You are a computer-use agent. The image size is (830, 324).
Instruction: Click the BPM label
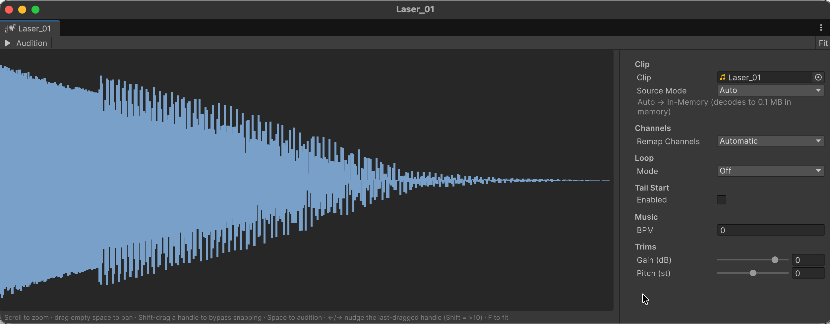[645, 230]
